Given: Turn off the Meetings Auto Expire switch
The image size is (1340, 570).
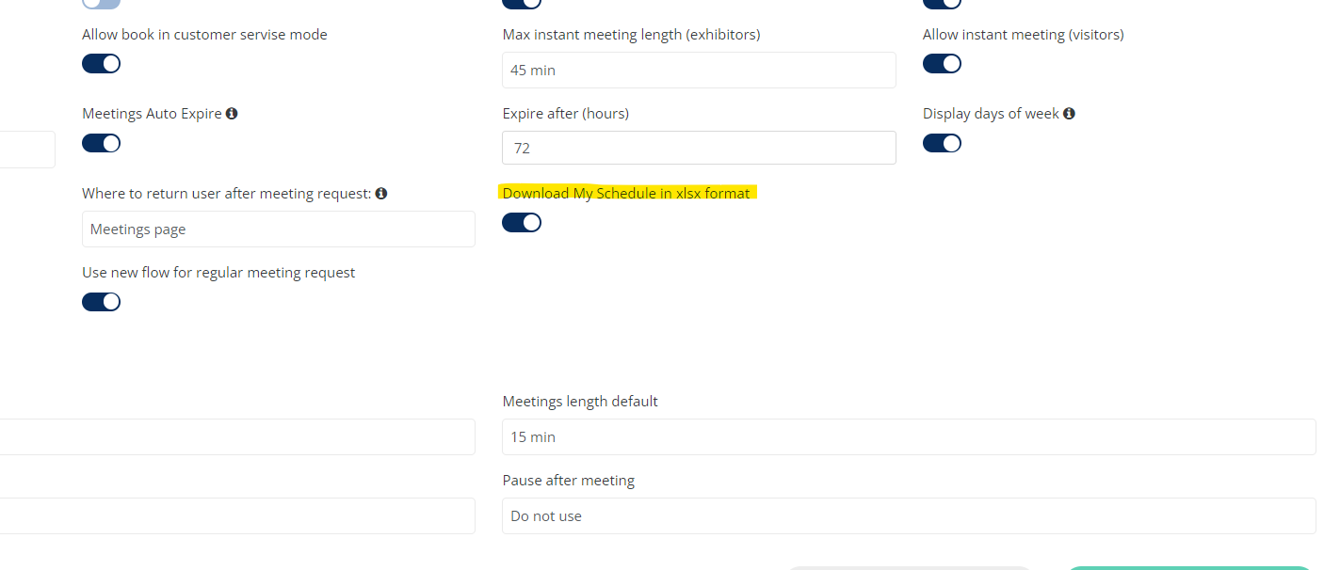Looking at the screenshot, I should click(102, 144).
